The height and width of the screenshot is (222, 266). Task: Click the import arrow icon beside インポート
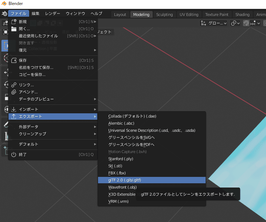pyautogui.click(x=14, y=109)
